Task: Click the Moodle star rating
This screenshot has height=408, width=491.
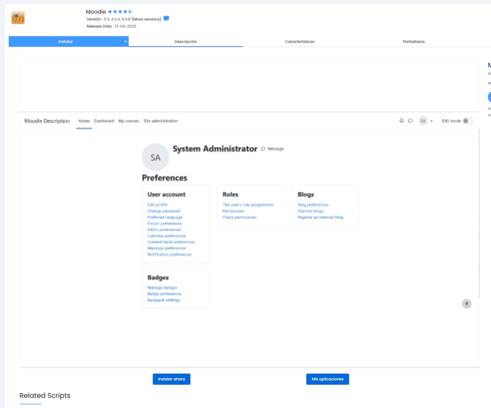Action: pyautogui.click(x=120, y=12)
